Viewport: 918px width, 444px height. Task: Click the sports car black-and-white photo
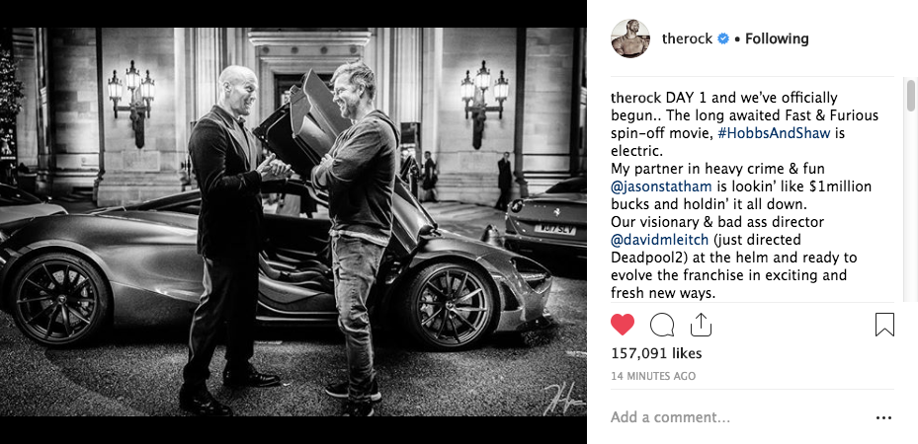point(293,222)
